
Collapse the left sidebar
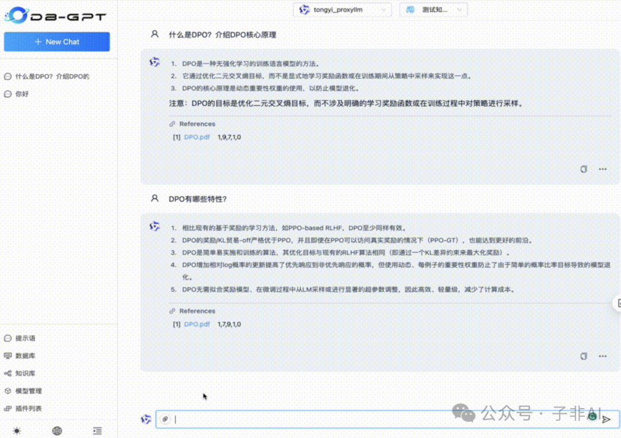coord(97,430)
